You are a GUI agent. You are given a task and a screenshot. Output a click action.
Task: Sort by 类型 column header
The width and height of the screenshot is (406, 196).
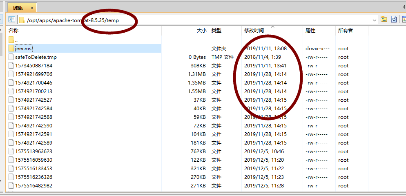click(216, 31)
